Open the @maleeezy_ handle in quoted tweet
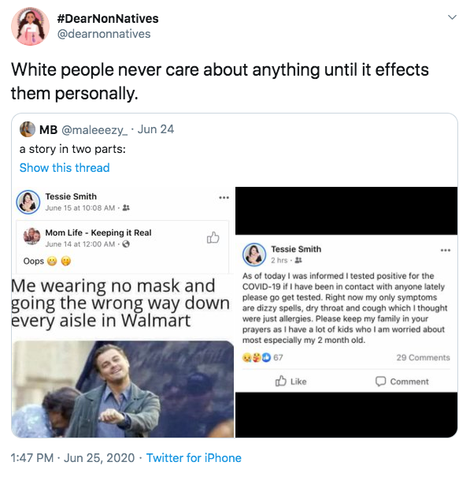470x477 pixels. click(x=94, y=130)
